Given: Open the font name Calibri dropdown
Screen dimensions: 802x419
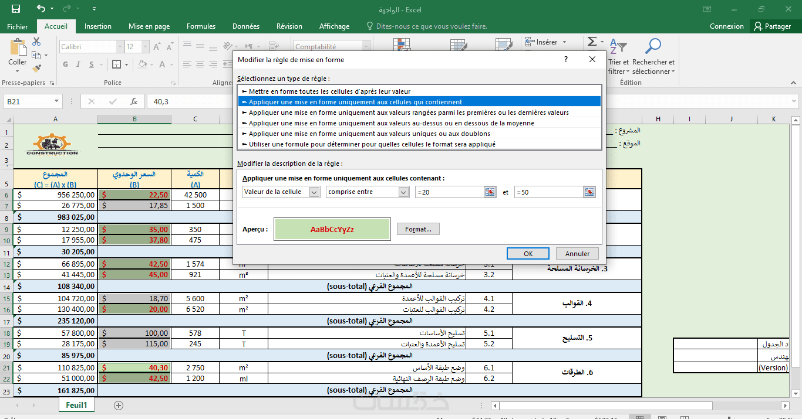Looking at the screenshot, I should pyautogui.click(x=120, y=47).
